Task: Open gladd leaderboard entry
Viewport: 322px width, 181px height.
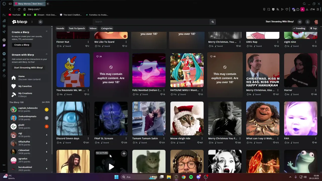Action: point(29,126)
